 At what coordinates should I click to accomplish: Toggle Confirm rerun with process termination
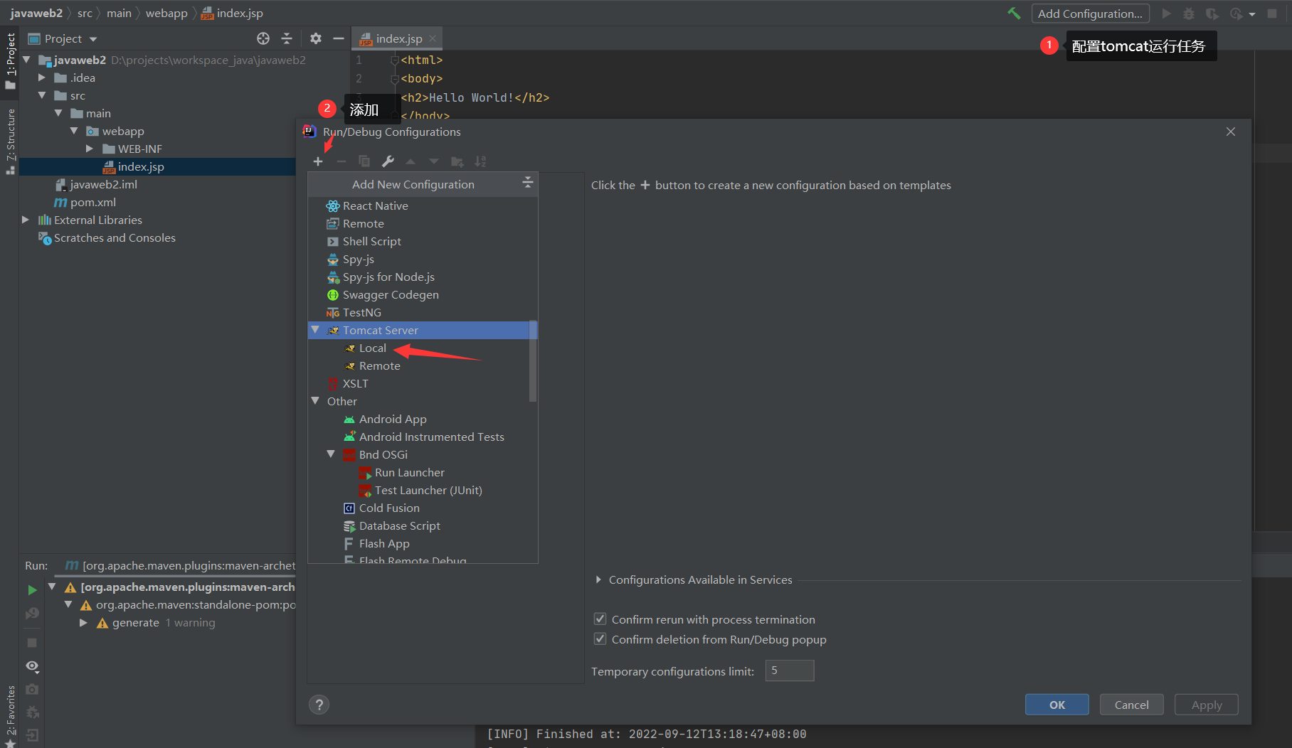pyautogui.click(x=600, y=619)
